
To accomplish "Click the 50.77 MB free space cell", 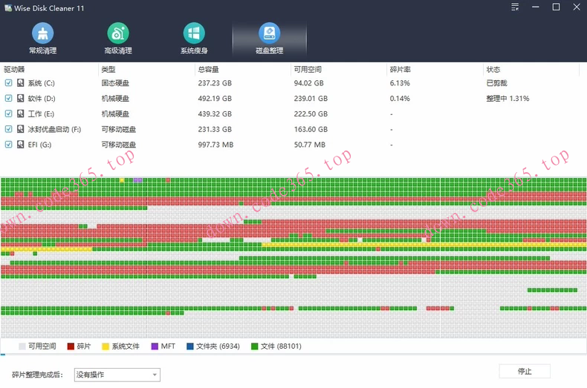I will tap(310, 145).
